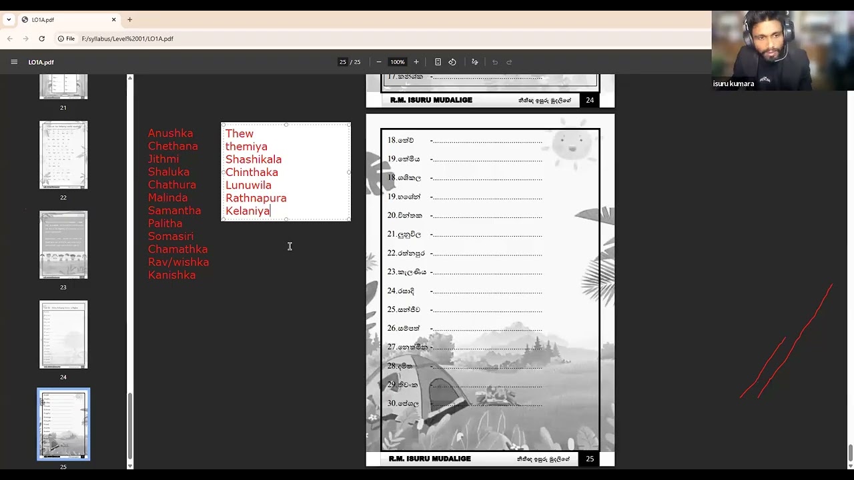Click the text 'Somasiri'
This screenshot has width=854, height=480.
coord(171,236)
